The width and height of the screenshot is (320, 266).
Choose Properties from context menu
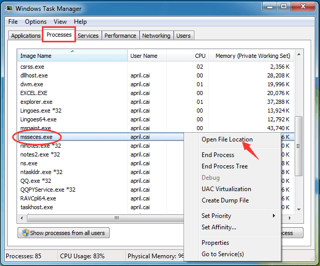(x=232, y=243)
